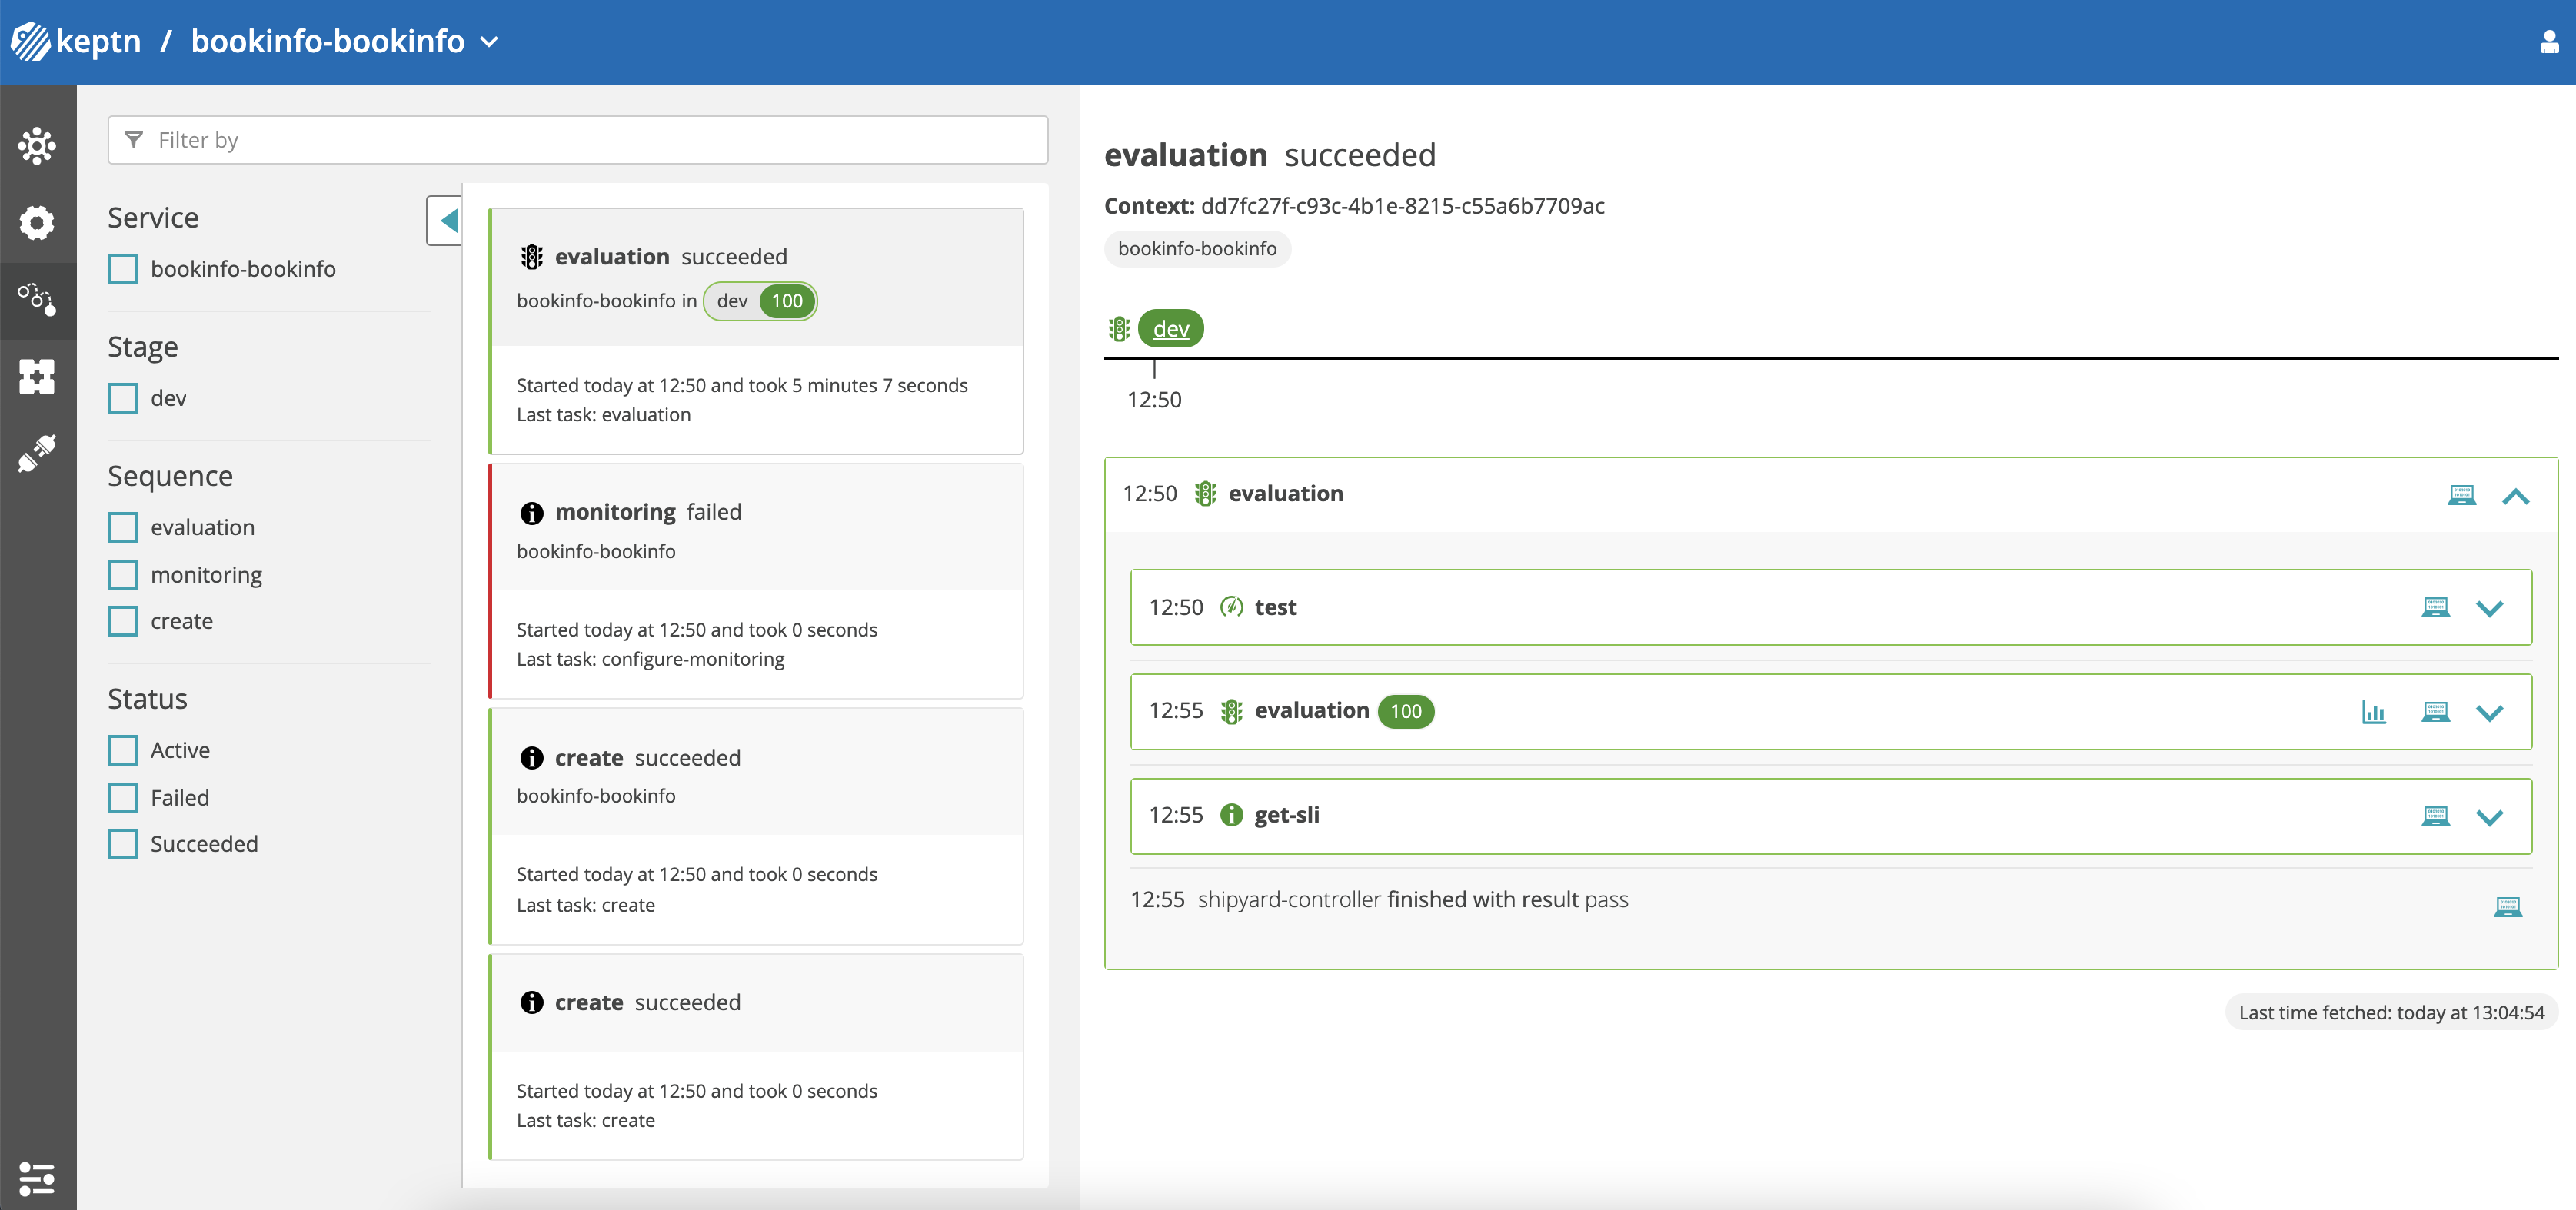Viewport: 2576px width, 1210px height.
Task: Check the bookinfo-bookinfo service filter
Action: 123,269
